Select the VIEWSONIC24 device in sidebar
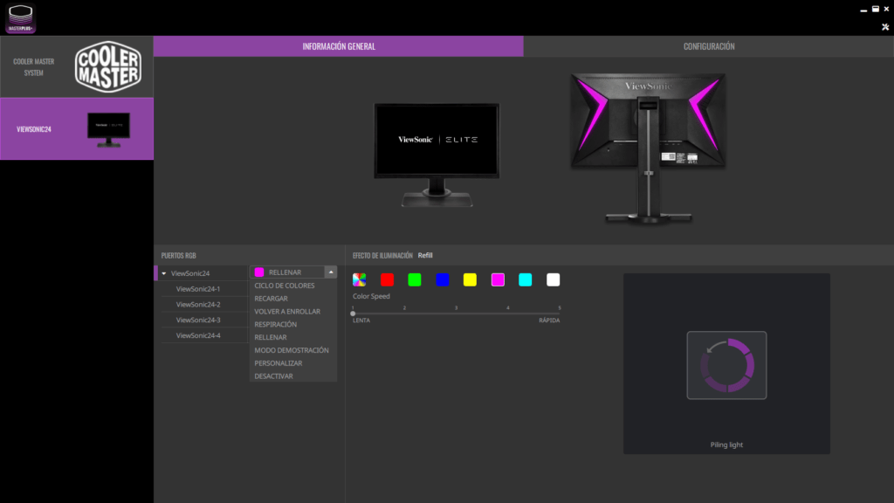Image resolution: width=894 pixels, height=503 pixels. click(77, 129)
